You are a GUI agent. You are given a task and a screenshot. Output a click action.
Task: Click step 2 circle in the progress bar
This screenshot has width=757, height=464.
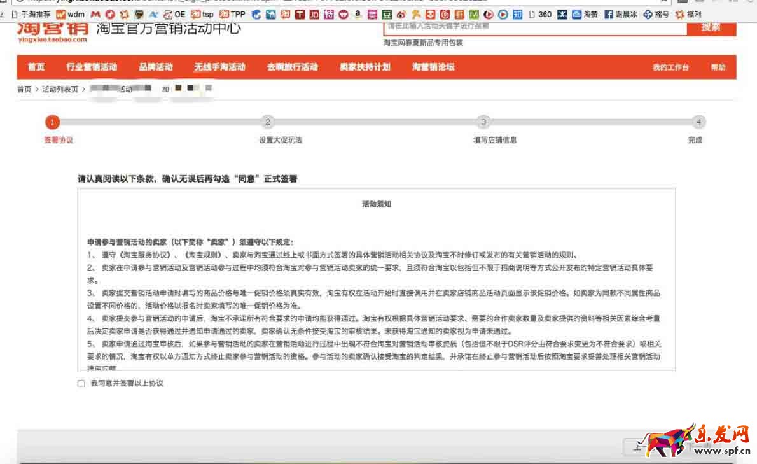coord(268,122)
